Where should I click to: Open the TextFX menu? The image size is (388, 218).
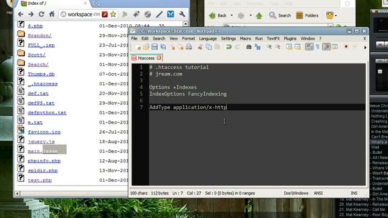point(273,39)
